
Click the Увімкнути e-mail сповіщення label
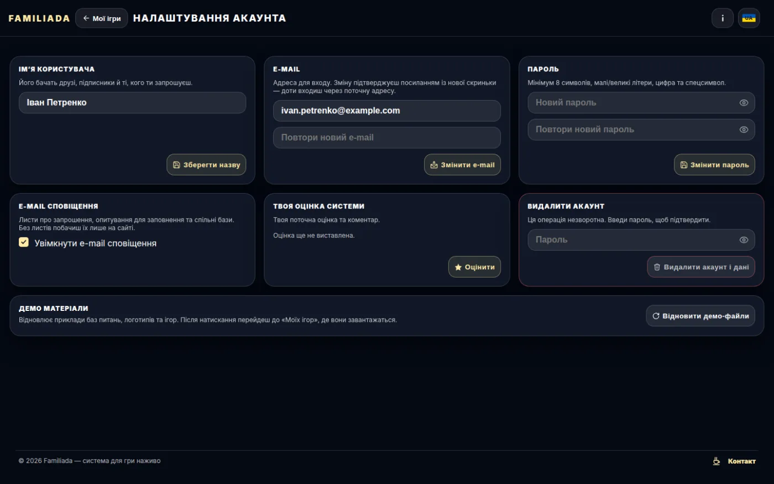coord(96,243)
